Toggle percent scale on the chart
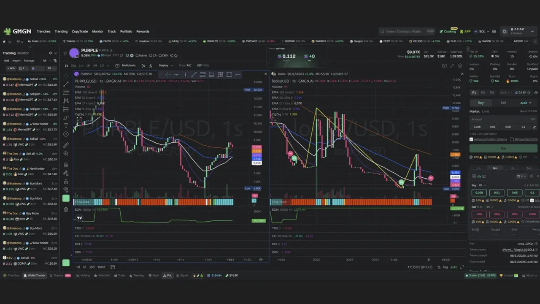The image size is (540, 304). tap(439, 267)
